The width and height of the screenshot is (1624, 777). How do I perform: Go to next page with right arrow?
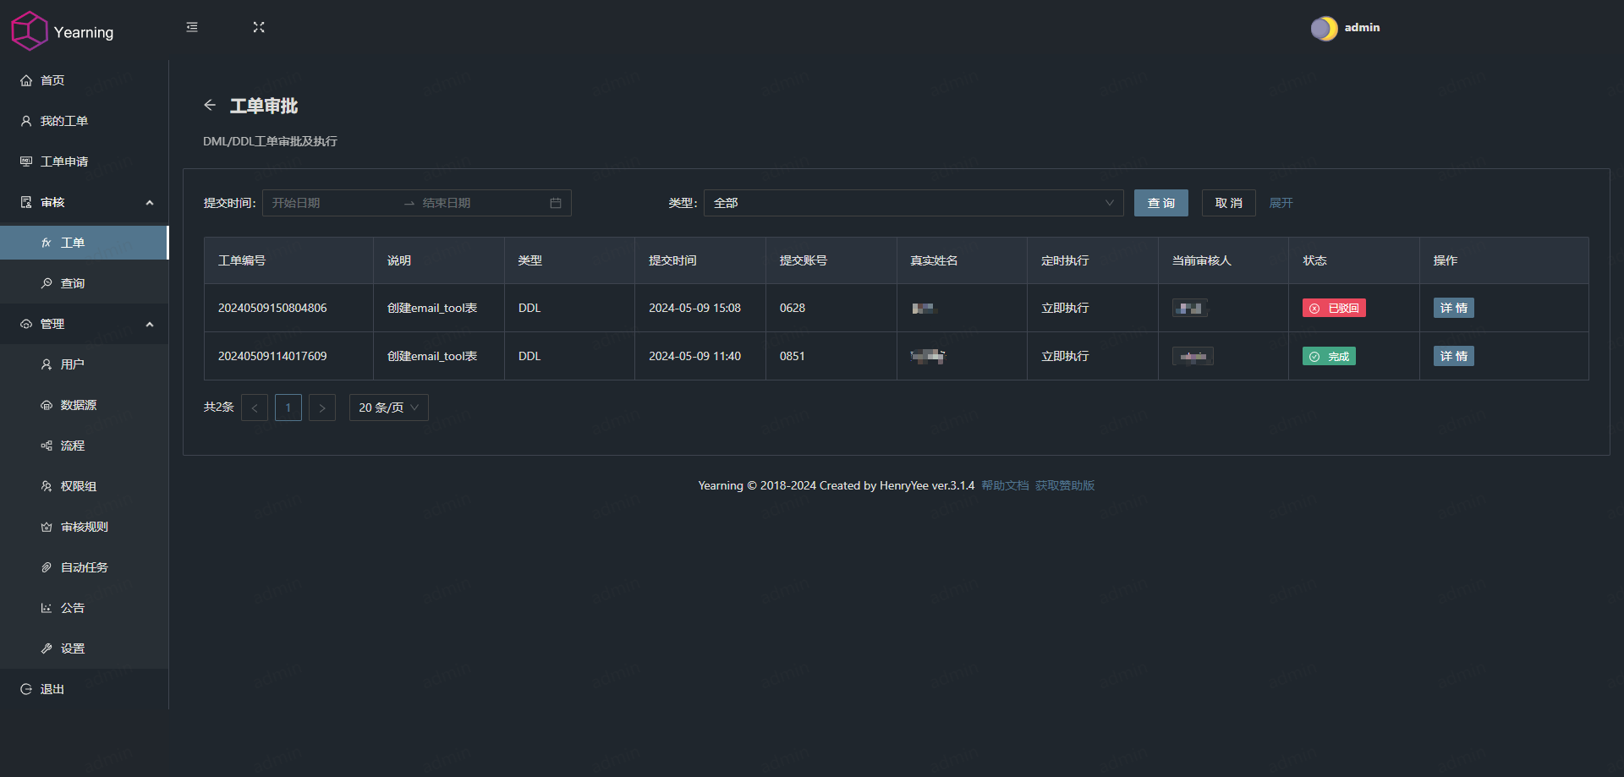click(x=322, y=408)
